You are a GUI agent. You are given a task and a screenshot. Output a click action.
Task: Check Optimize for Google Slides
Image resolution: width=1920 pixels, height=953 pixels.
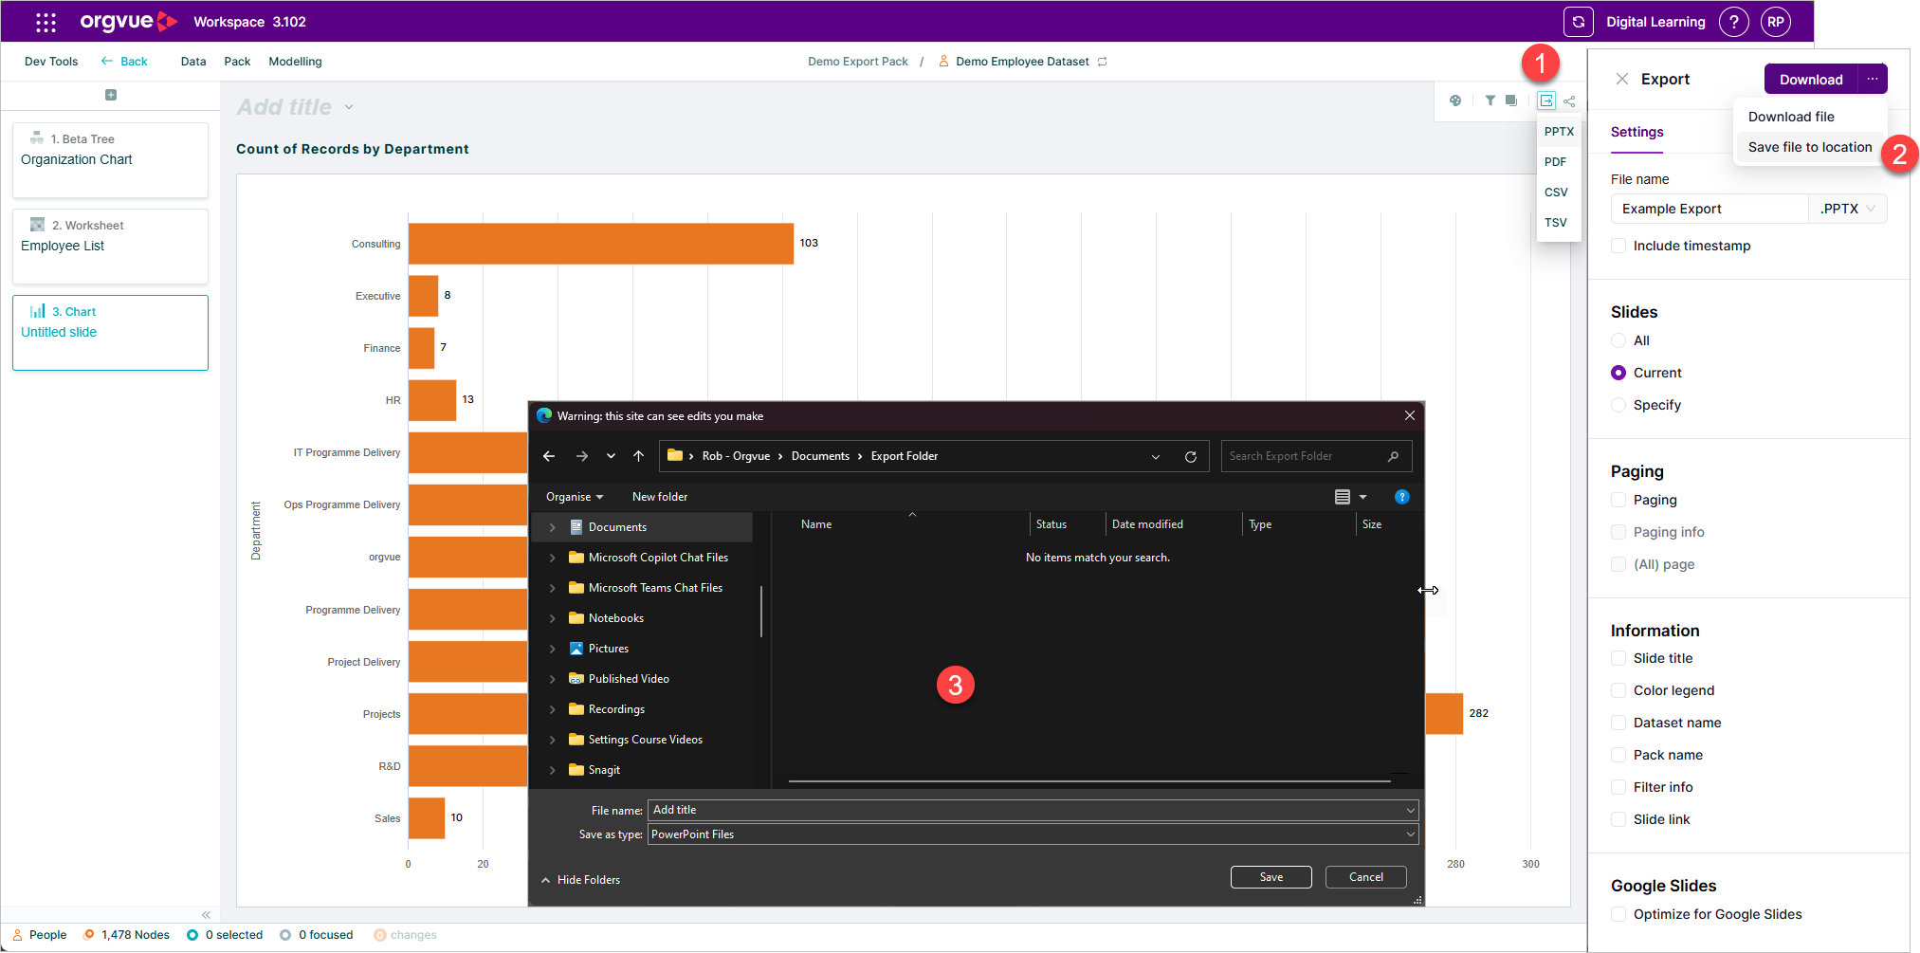tap(1618, 914)
